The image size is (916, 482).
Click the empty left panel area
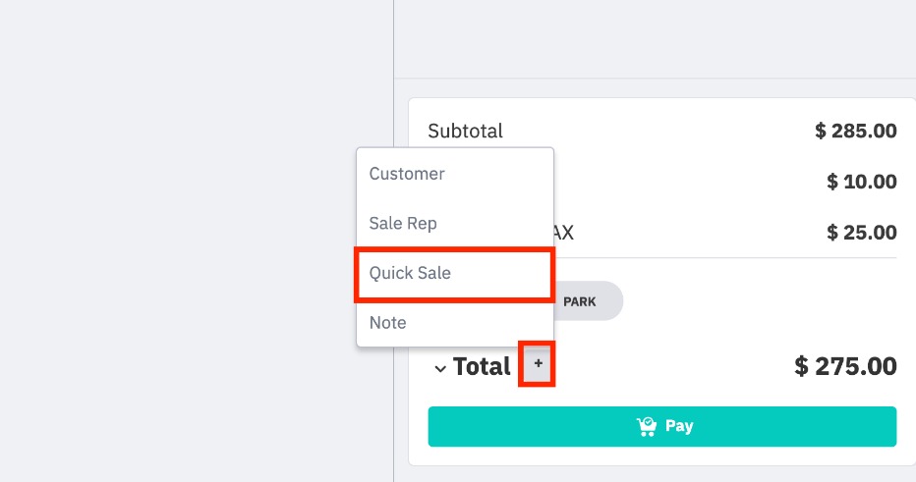(x=197, y=241)
